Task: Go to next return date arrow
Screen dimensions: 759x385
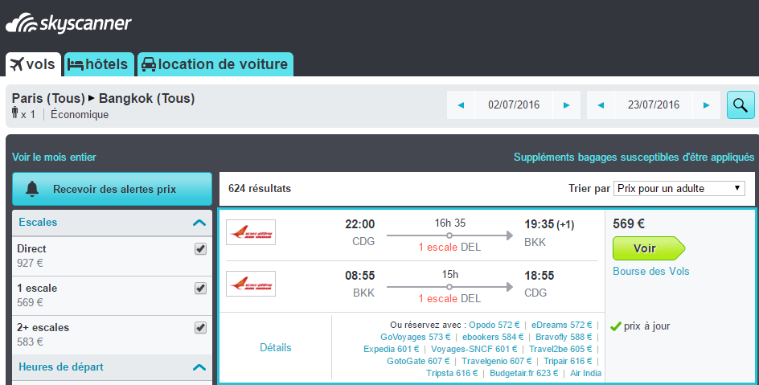Action: (x=706, y=105)
